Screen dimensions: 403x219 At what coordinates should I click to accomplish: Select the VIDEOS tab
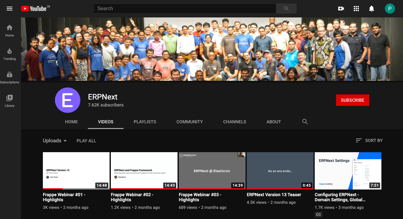(x=106, y=122)
